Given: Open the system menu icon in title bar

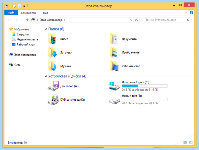Looking at the screenshot, I should tap(6, 6).
